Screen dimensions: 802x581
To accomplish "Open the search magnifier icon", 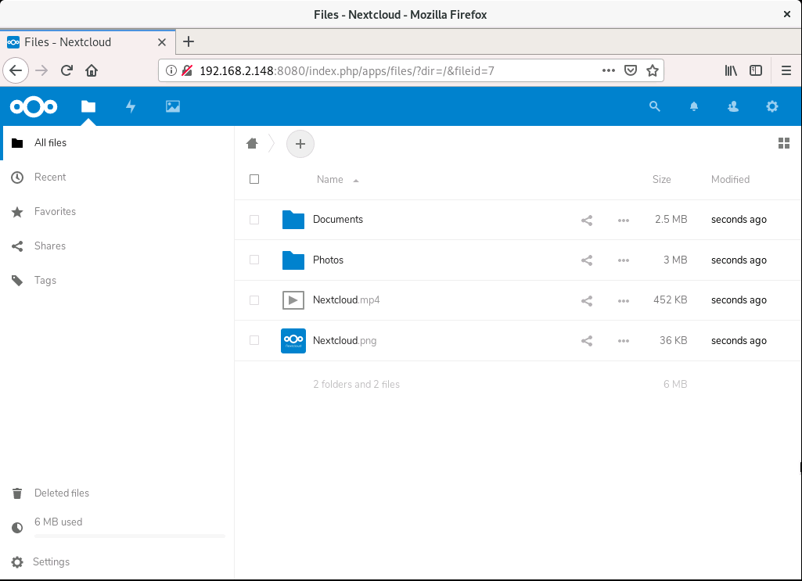I will pos(655,106).
